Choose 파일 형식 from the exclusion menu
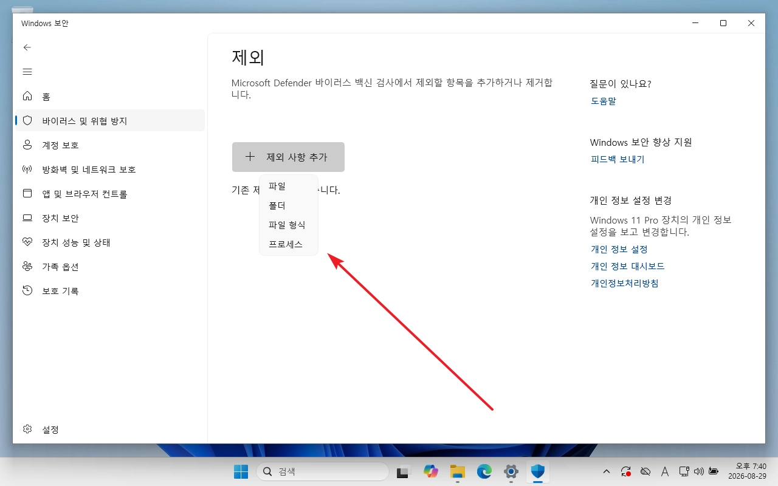Image resolution: width=778 pixels, height=486 pixels. [288, 225]
